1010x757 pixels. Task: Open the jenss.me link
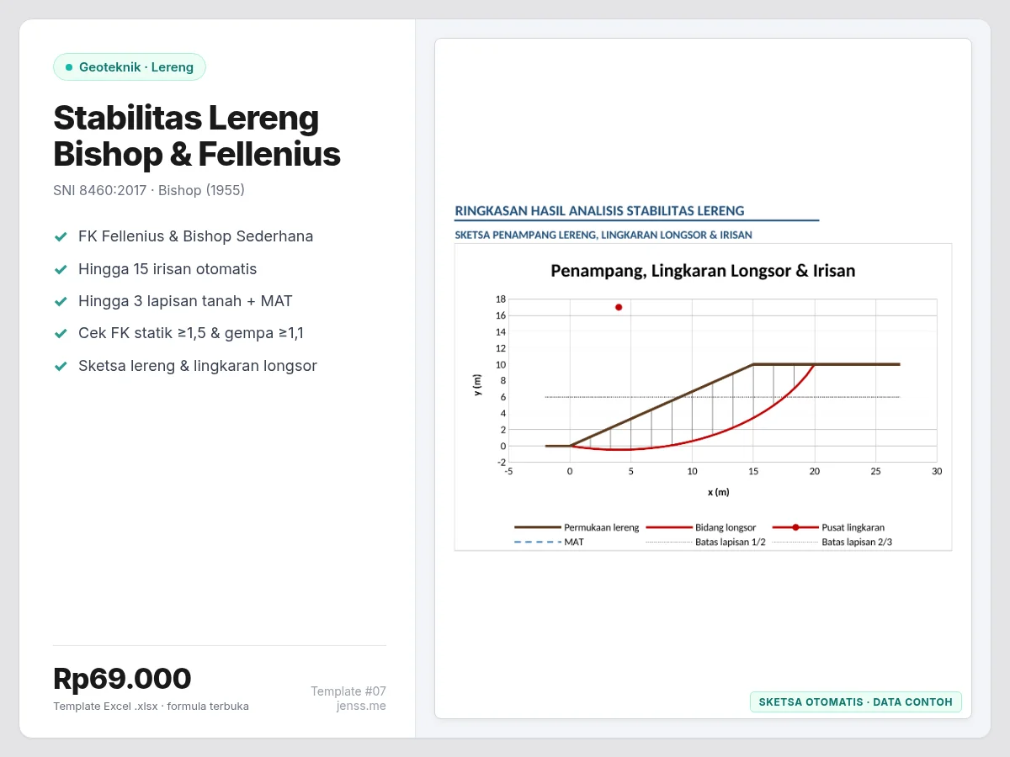pyautogui.click(x=361, y=706)
